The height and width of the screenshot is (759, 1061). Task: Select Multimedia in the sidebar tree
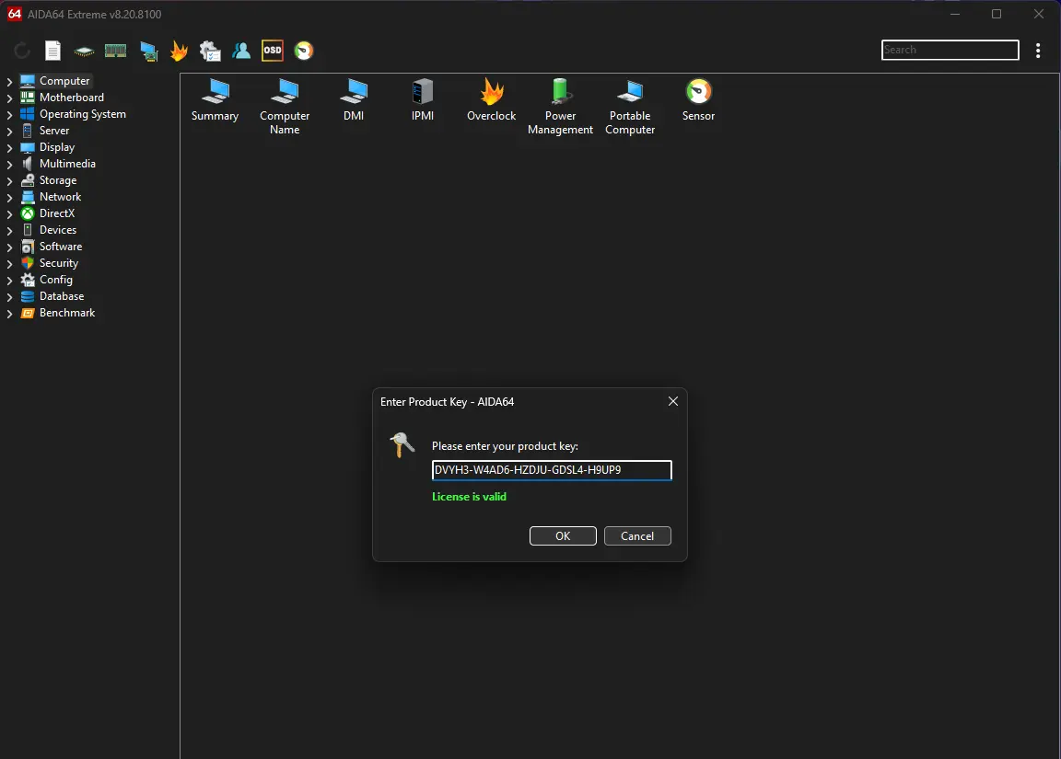pos(67,164)
